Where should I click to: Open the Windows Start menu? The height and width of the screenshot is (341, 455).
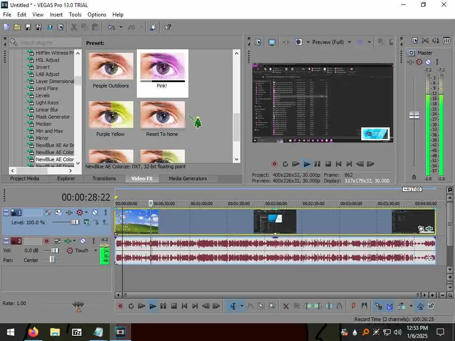tap(11, 332)
